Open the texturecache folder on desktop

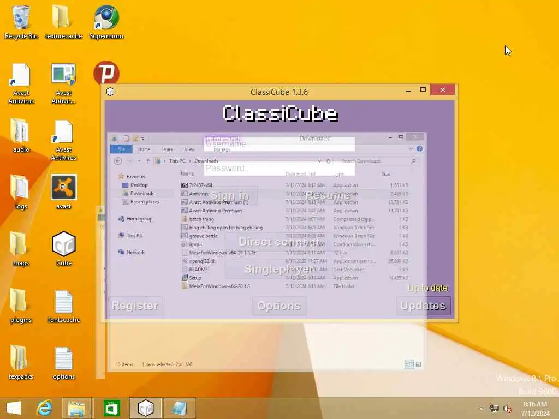coord(63,22)
